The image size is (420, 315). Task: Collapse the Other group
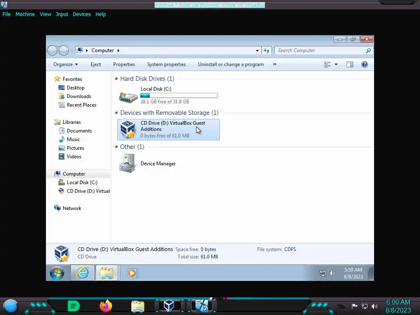tap(116, 146)
